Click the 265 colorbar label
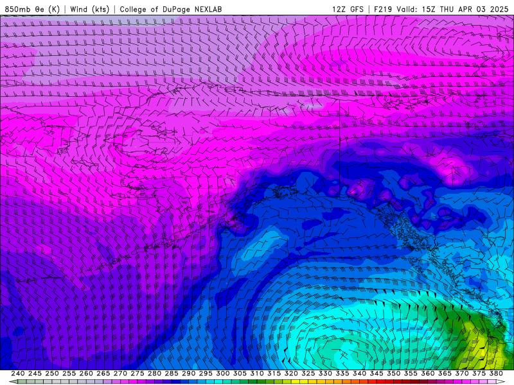 (x=103, y=373)
